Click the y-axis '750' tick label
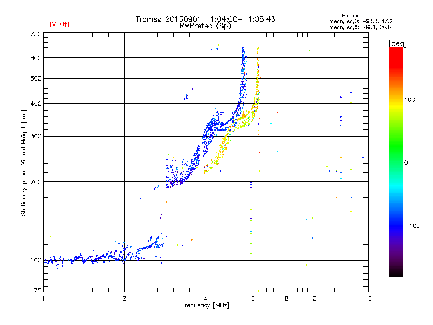The width and height of the screenshot is (433, 325). click(x=36, y=34)
